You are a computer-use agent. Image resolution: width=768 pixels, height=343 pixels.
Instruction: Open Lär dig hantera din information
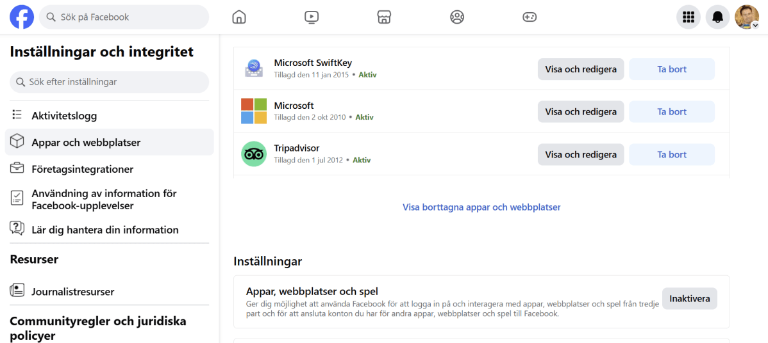[104, 230]
